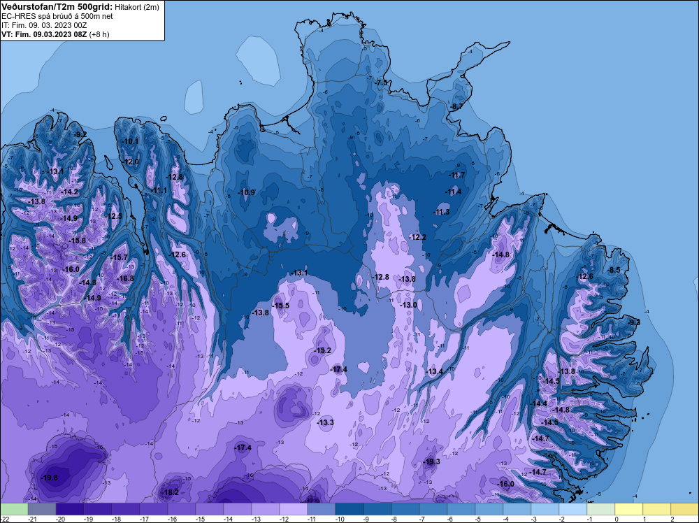This screenshot has height=523, width=699.
Task: Click the -19.8 temperature value
Action: point(49,478)
